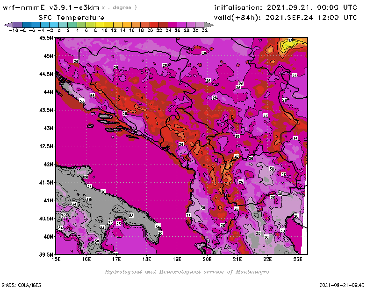Click the '-10' legend scale value
The height and width of the screenshot is (288, 374).
[x=14, y=30]
